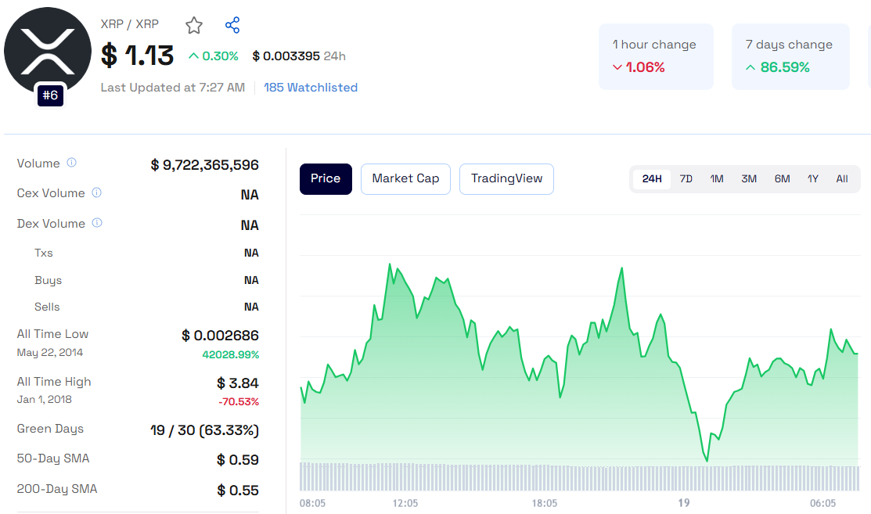Click the Sells row label
Screen dimensions: 871x514
47,307
